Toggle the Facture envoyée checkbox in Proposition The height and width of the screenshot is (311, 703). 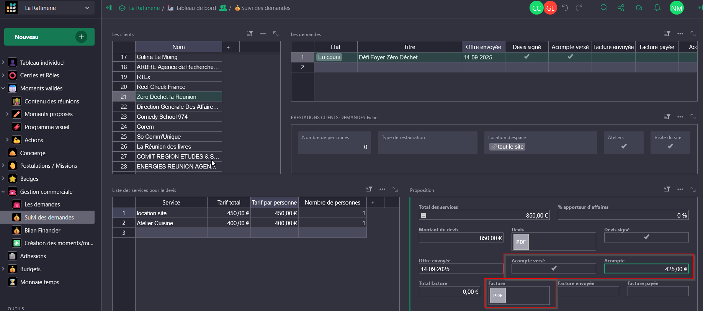(x=588, y=291)
